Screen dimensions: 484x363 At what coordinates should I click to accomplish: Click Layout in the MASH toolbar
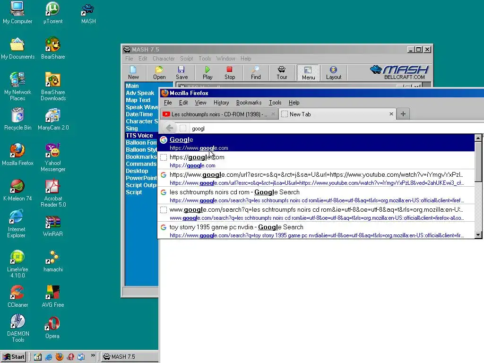(x=333, y=73)
